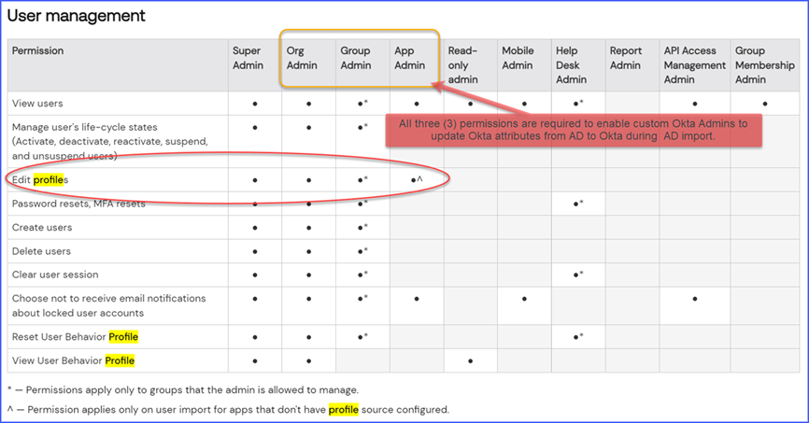The image size is (809, 423).
Task: Select the "Edit profiles" row label
Action: tap(40, 179)
